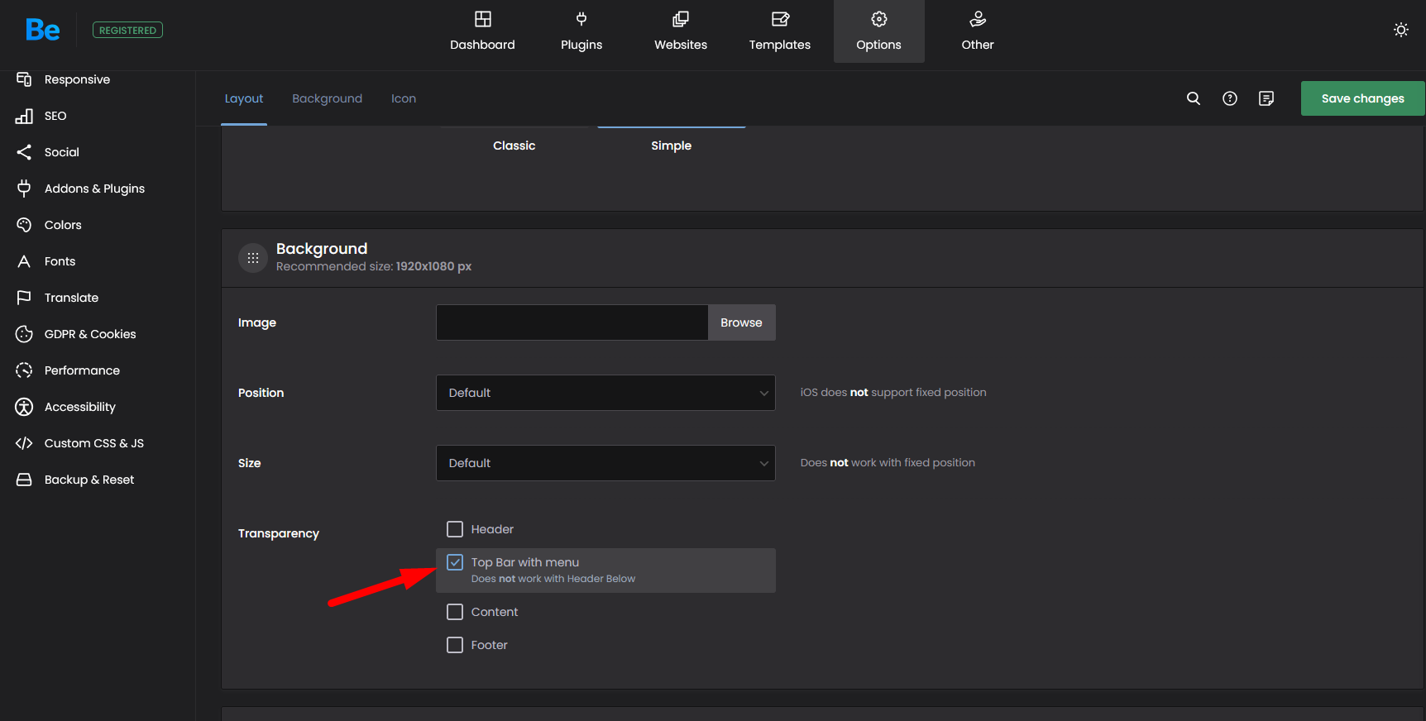Click the Responsive devices icon
The width and height of the screenshot is (1426, 721).
pos(24,79)
